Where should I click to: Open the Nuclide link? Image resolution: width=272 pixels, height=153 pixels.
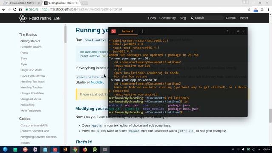tap(97, 82)
